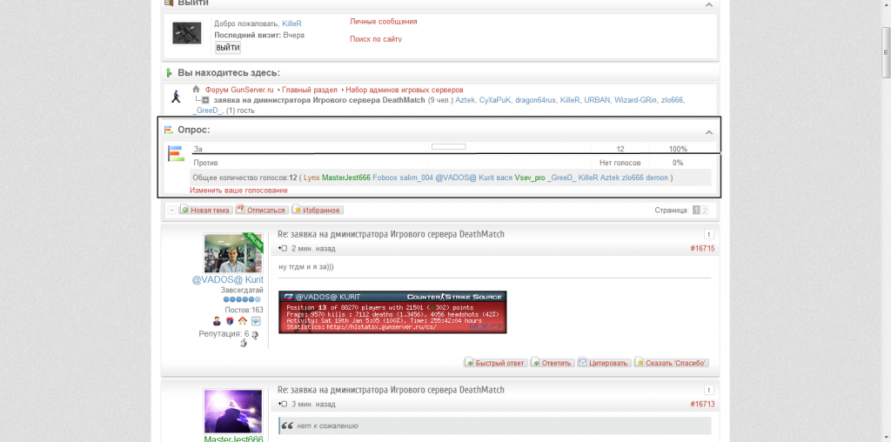
Task: Go to page 2 of the thread
Action: point(706,210)
